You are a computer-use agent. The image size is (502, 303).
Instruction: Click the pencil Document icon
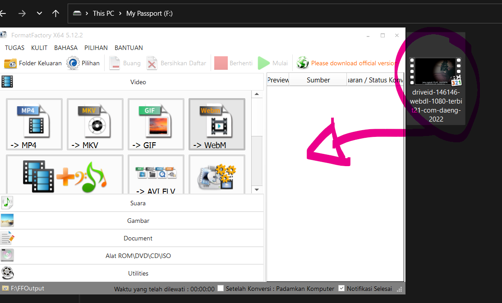(7, 238)
